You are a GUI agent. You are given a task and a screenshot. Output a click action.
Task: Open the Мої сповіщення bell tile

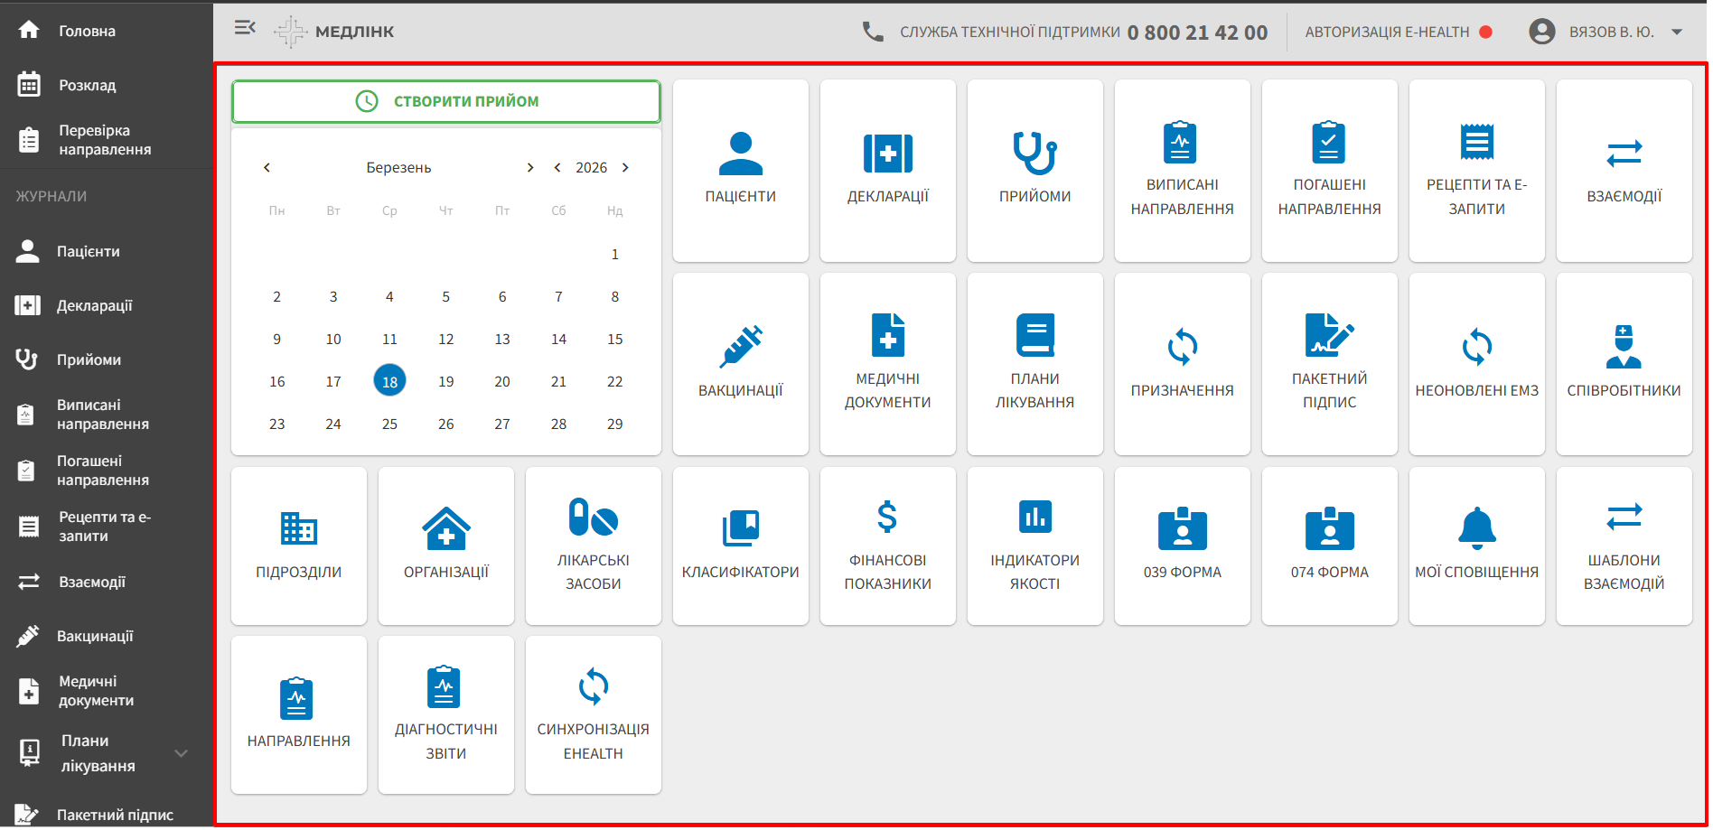click(x=1476, y=546)
